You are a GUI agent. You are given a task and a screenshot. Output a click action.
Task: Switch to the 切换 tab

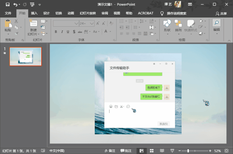pyautogui.click(x=59, y=13)
